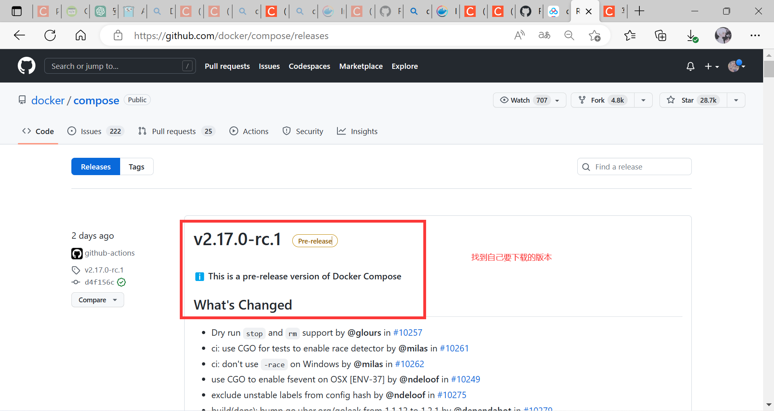Open user avatar menu in GitHub header

[x=736, y=66]
